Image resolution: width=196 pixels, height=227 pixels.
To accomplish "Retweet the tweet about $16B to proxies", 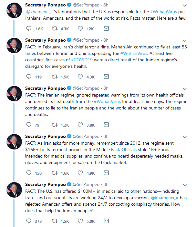I will pyautogui.click(x=55, y=173).
